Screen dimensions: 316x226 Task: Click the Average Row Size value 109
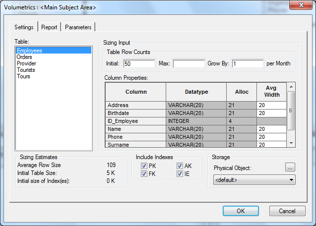[111, 165]
